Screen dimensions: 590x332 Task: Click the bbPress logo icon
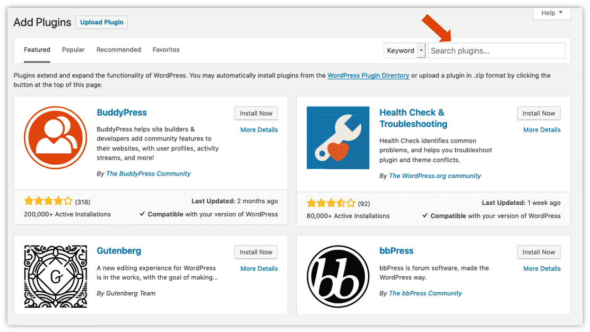[338, 276]
